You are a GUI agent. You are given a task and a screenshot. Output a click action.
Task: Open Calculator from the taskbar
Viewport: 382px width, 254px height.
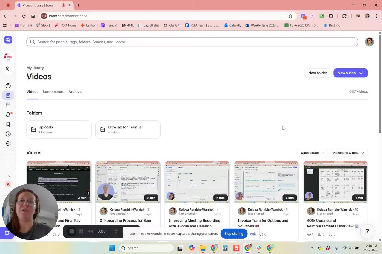point(225,248)
